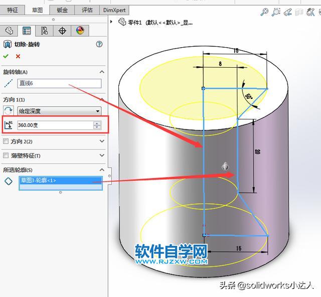Click the 直线6 rotation axis field
The height and width of the screenshot is (297, 321).
59,83
